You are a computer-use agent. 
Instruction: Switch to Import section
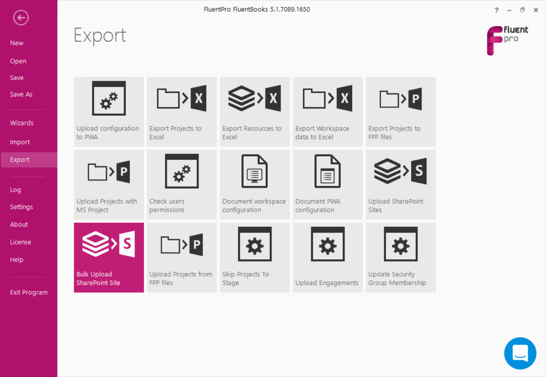[x=20, y=142]
